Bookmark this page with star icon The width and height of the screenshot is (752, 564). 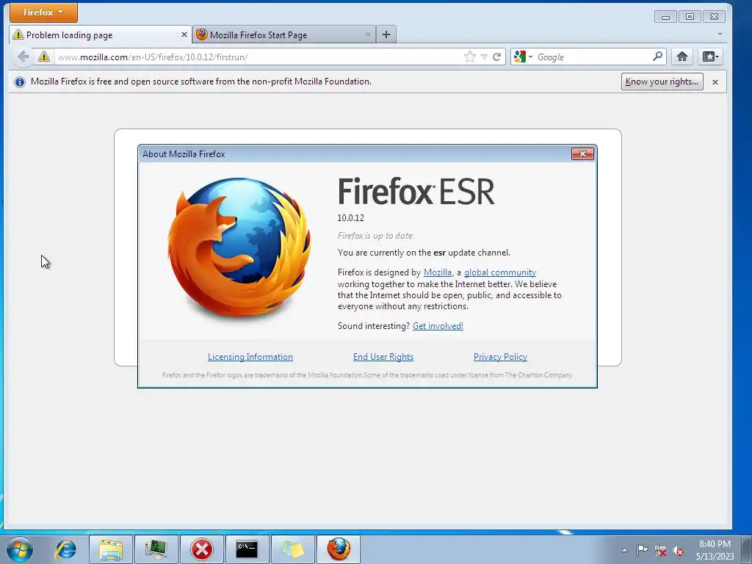coord(469,57)
